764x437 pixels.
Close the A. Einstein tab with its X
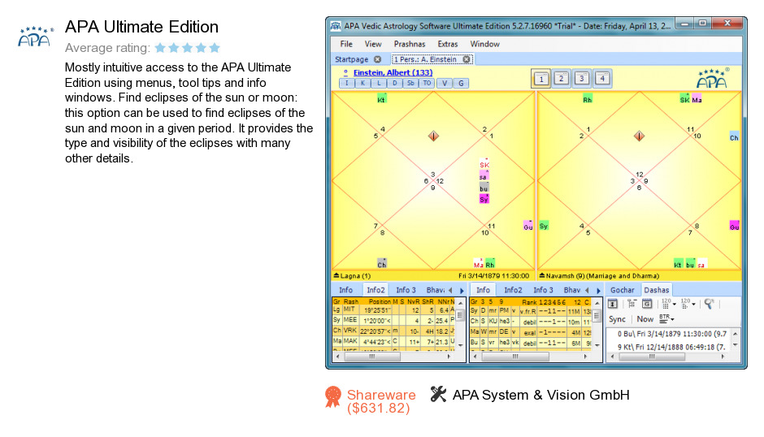coord(467,59)
